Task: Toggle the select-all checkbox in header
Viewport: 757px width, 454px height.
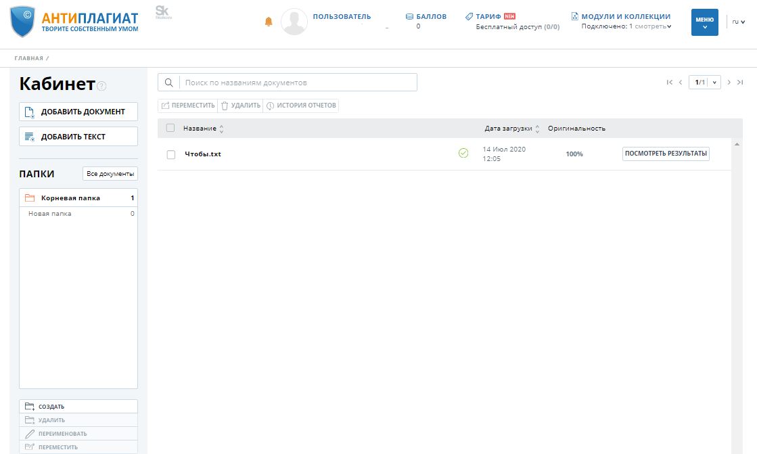Action: tap(170, 128)
